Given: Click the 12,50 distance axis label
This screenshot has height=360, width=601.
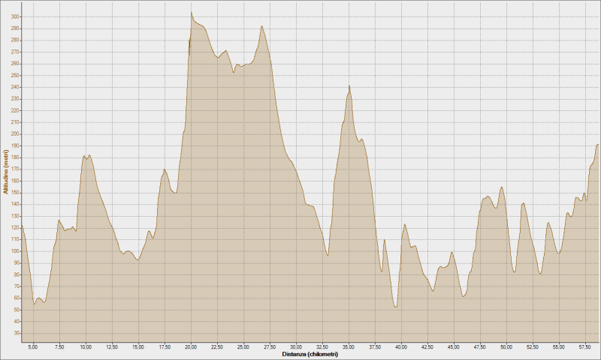Looking at the screenshot, I should click(x=112, y=347).
